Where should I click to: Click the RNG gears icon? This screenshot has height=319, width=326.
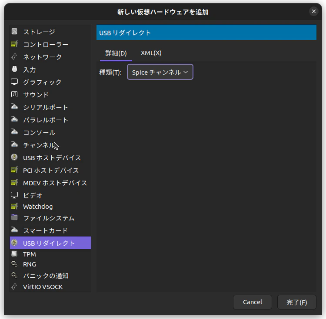14,264
